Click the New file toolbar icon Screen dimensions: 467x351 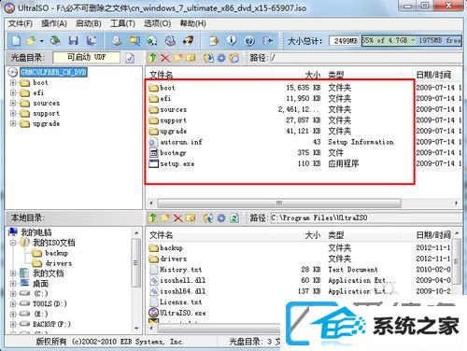pos(17,41)
